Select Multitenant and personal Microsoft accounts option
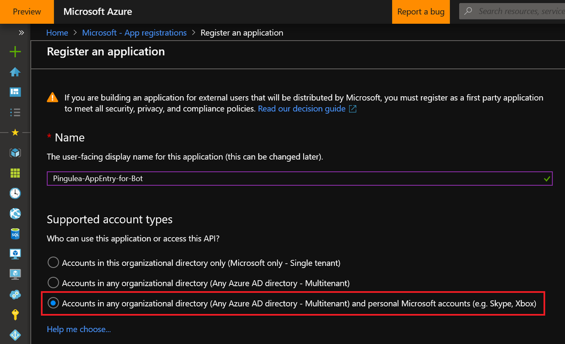Screen dimensions: 565x344 point(53,303)
